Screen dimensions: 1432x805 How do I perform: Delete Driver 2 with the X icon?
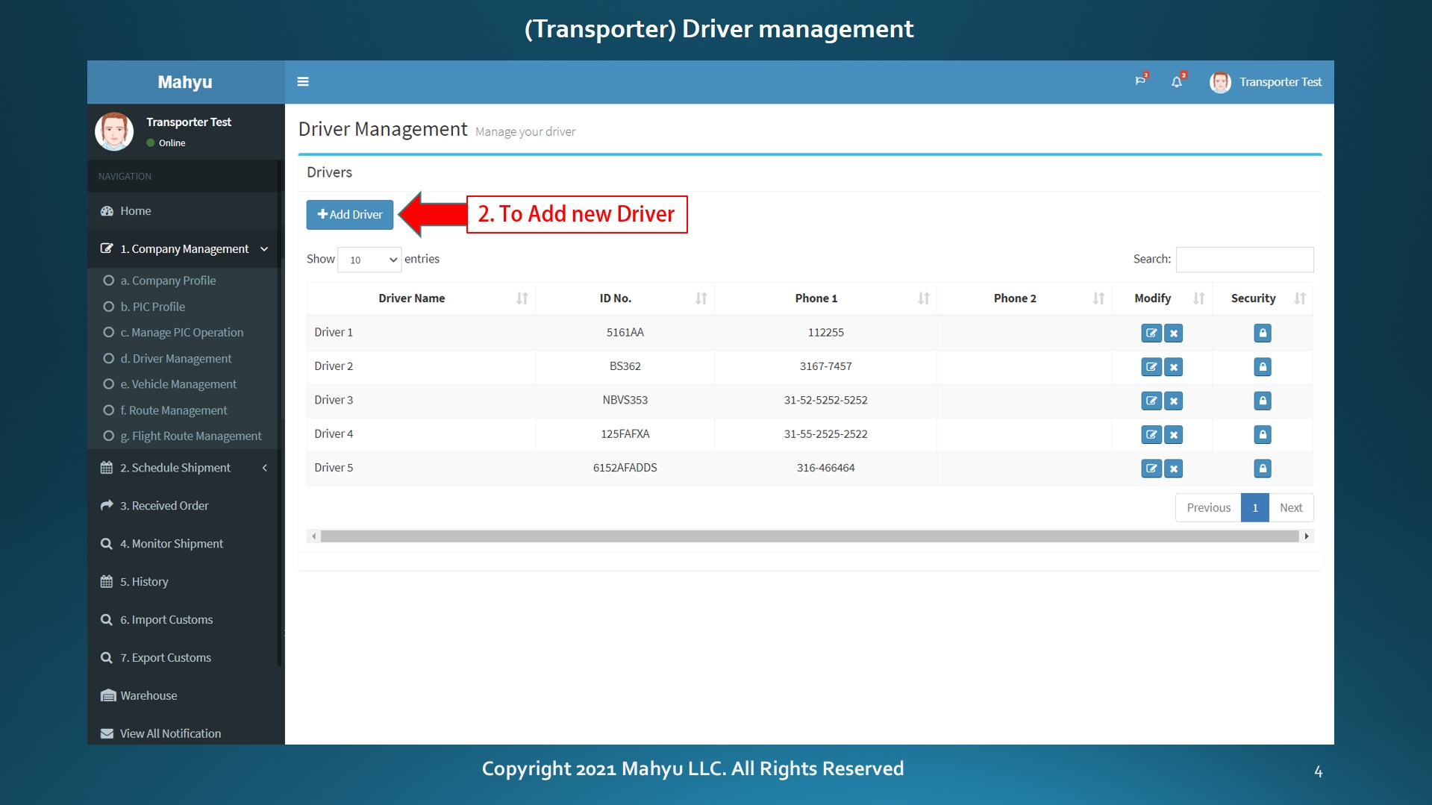(x=1174, y=367)
